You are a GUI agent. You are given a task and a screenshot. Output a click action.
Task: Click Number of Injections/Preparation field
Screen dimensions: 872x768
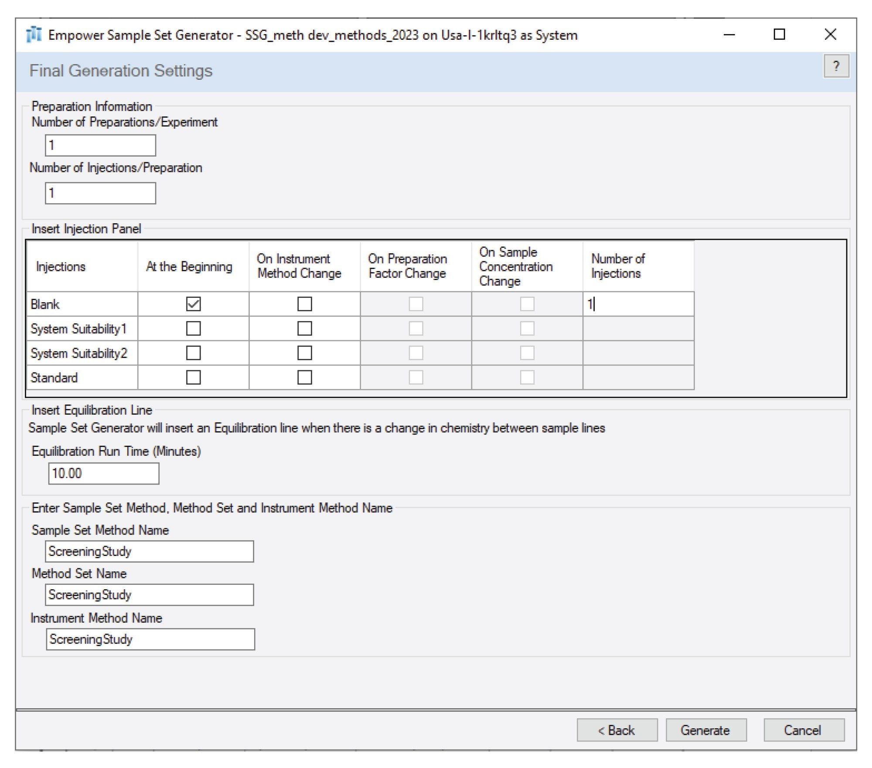click(x=100, y=193)
